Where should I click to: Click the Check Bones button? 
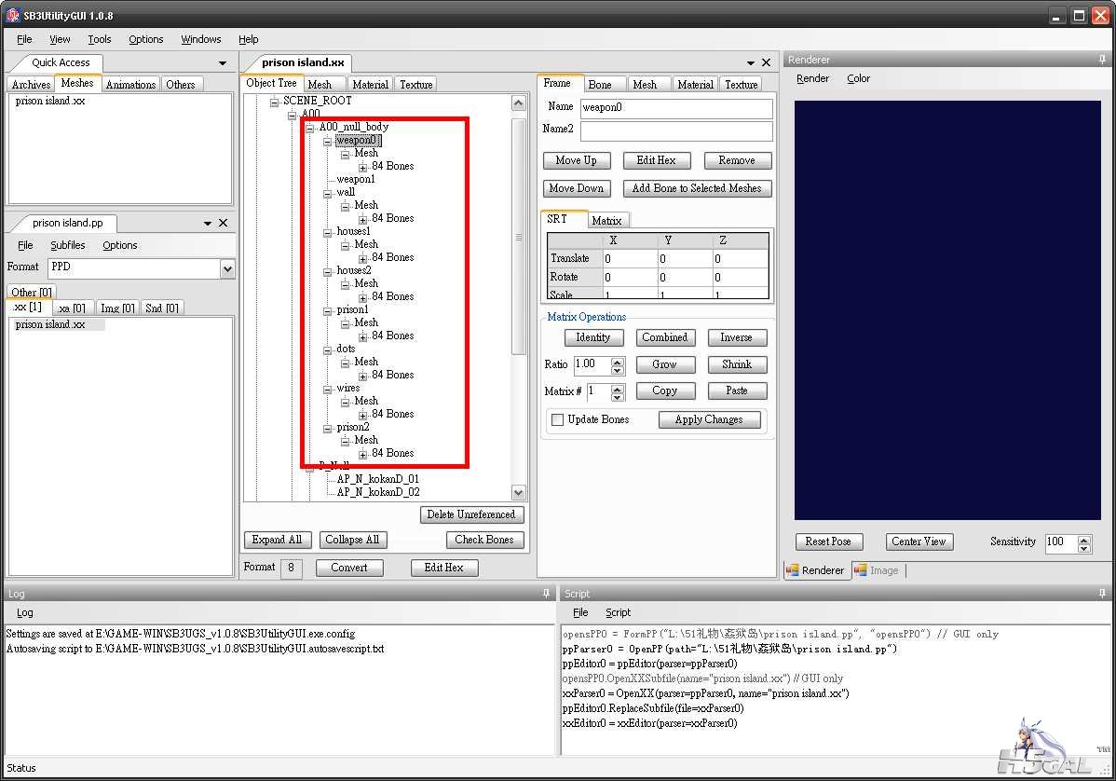[484, 540]
